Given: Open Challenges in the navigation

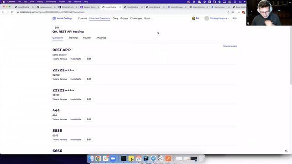Looking at the screenshot, I should pyautogui.click(x=136, y=18).
